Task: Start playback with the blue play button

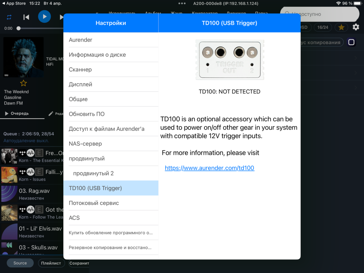Action: tap(44, 17)
